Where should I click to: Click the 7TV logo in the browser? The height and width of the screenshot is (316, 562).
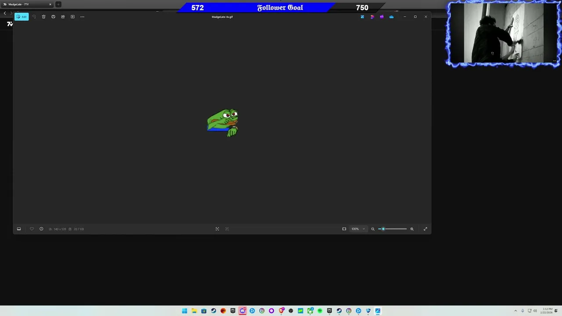click(x=10, y=24)
